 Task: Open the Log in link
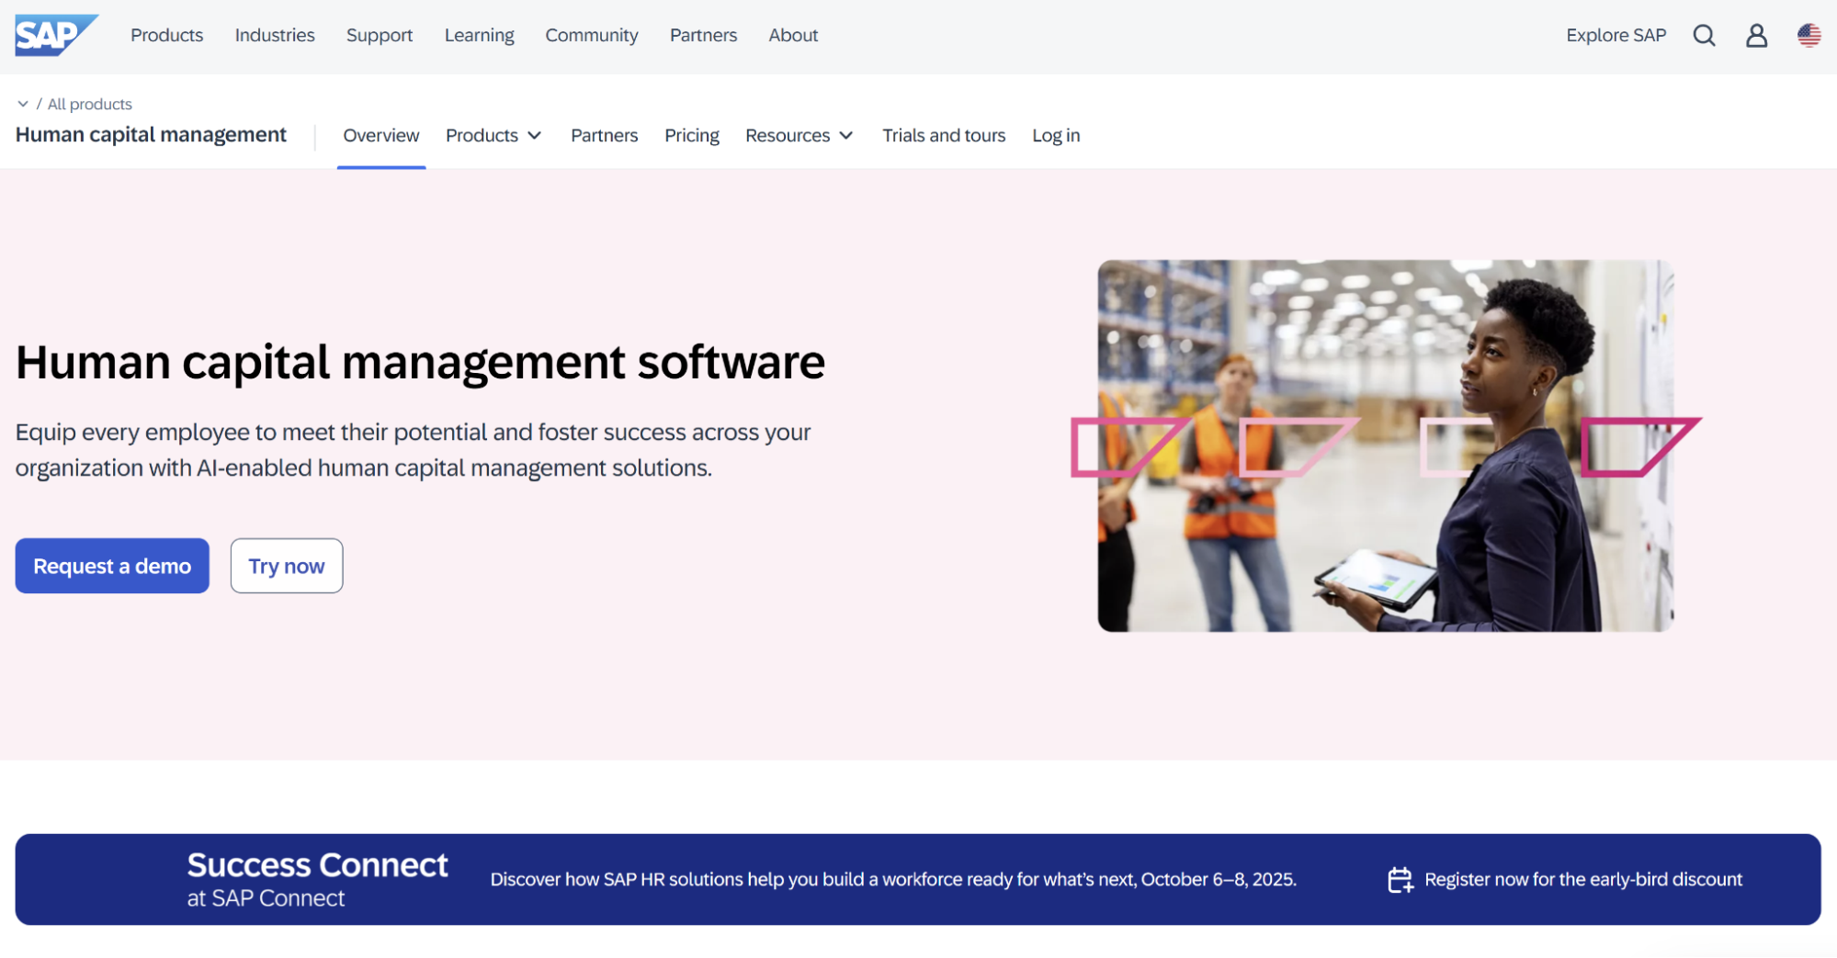coord(1055,135)
